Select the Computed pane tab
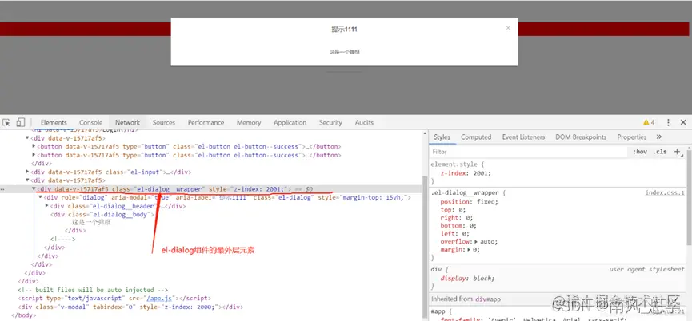The width and height of the screenshot is (692, 321). tap(476, 137)
